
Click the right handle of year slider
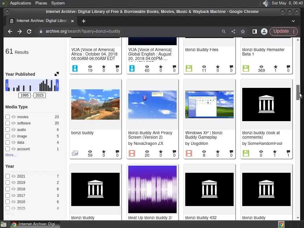point(57,85)
